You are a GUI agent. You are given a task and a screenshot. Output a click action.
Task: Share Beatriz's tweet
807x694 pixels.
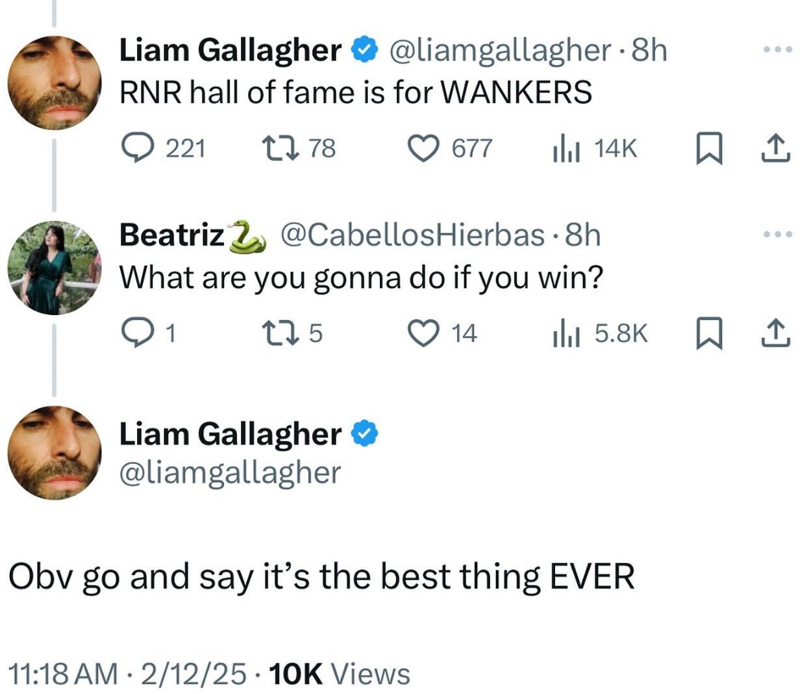click(x=775, y=333)
